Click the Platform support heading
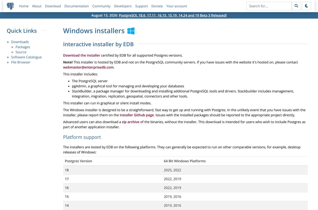The height and width of the screenshot is (210, 318). 82,137
